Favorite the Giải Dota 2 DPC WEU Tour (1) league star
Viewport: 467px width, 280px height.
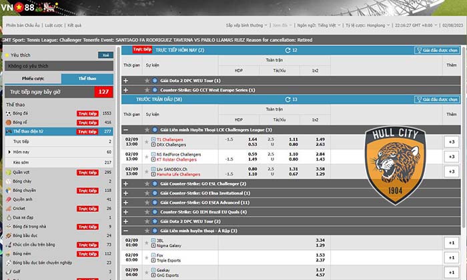click(x=145, y=80)
